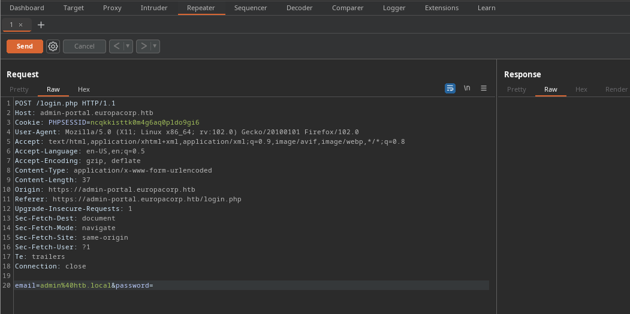Toggle show non-printable characters (\n) icon
Screen dimensions: 630x314
tap(467, 88)
